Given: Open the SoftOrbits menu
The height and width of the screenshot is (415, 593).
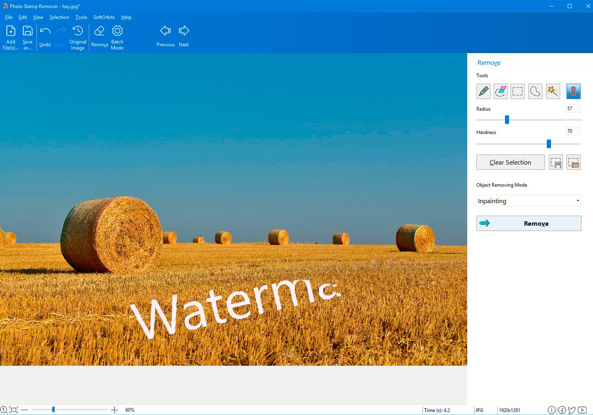Looking at the screenshot, I should 104,17.
